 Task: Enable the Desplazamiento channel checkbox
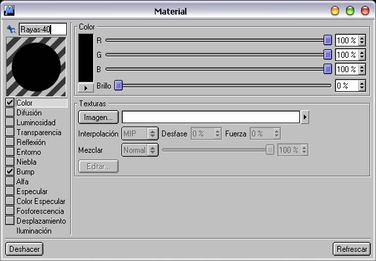click(10, 220)
